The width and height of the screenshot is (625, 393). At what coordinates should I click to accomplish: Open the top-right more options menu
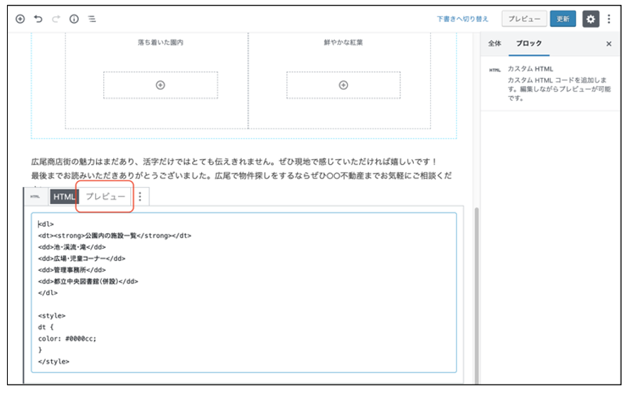[x=609, y=19]
